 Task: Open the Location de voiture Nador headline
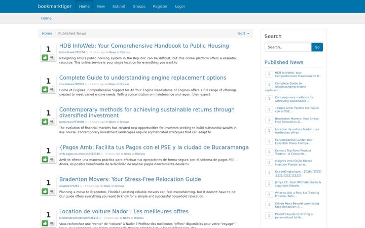[x=124, y=211]
